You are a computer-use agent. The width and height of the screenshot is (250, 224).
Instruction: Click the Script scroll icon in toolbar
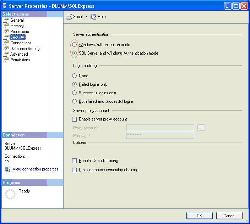pos(69,17)
